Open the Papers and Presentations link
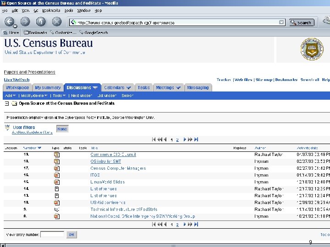Image resolution: width=330 pixels, height=247 pixels. (x=29, y=72)
